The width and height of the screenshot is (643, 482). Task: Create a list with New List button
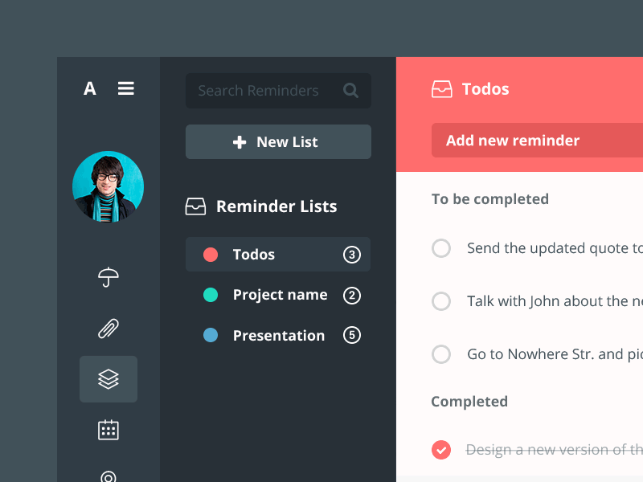278,142
